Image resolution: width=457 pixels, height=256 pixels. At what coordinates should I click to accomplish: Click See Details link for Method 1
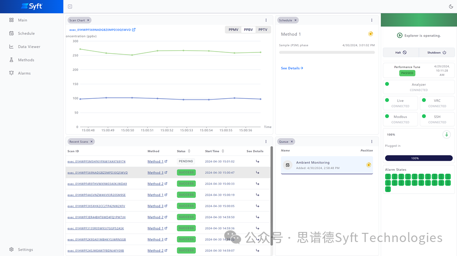click(292, 68)
